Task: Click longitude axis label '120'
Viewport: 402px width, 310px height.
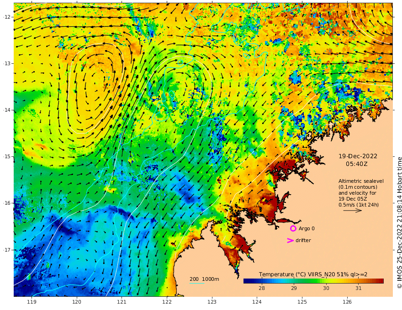Action: (x=77, y=302)
